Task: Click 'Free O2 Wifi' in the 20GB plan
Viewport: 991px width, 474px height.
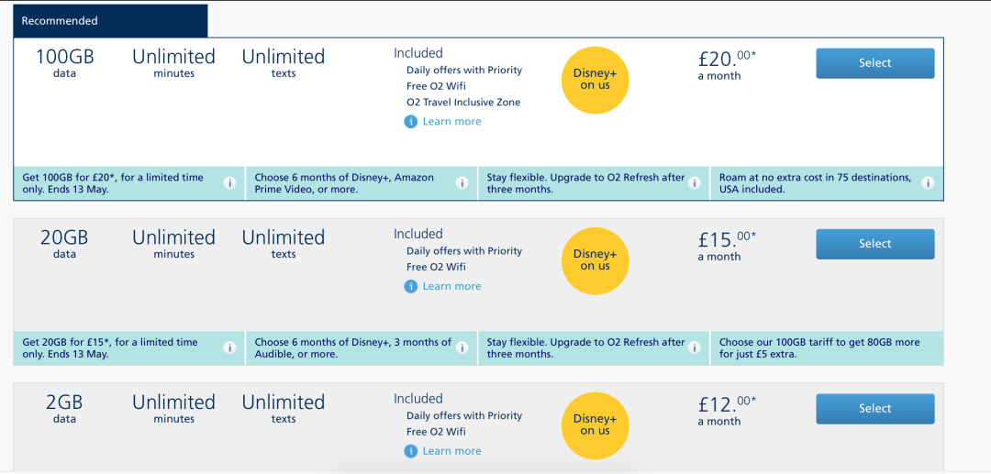Action: (436, 267)
